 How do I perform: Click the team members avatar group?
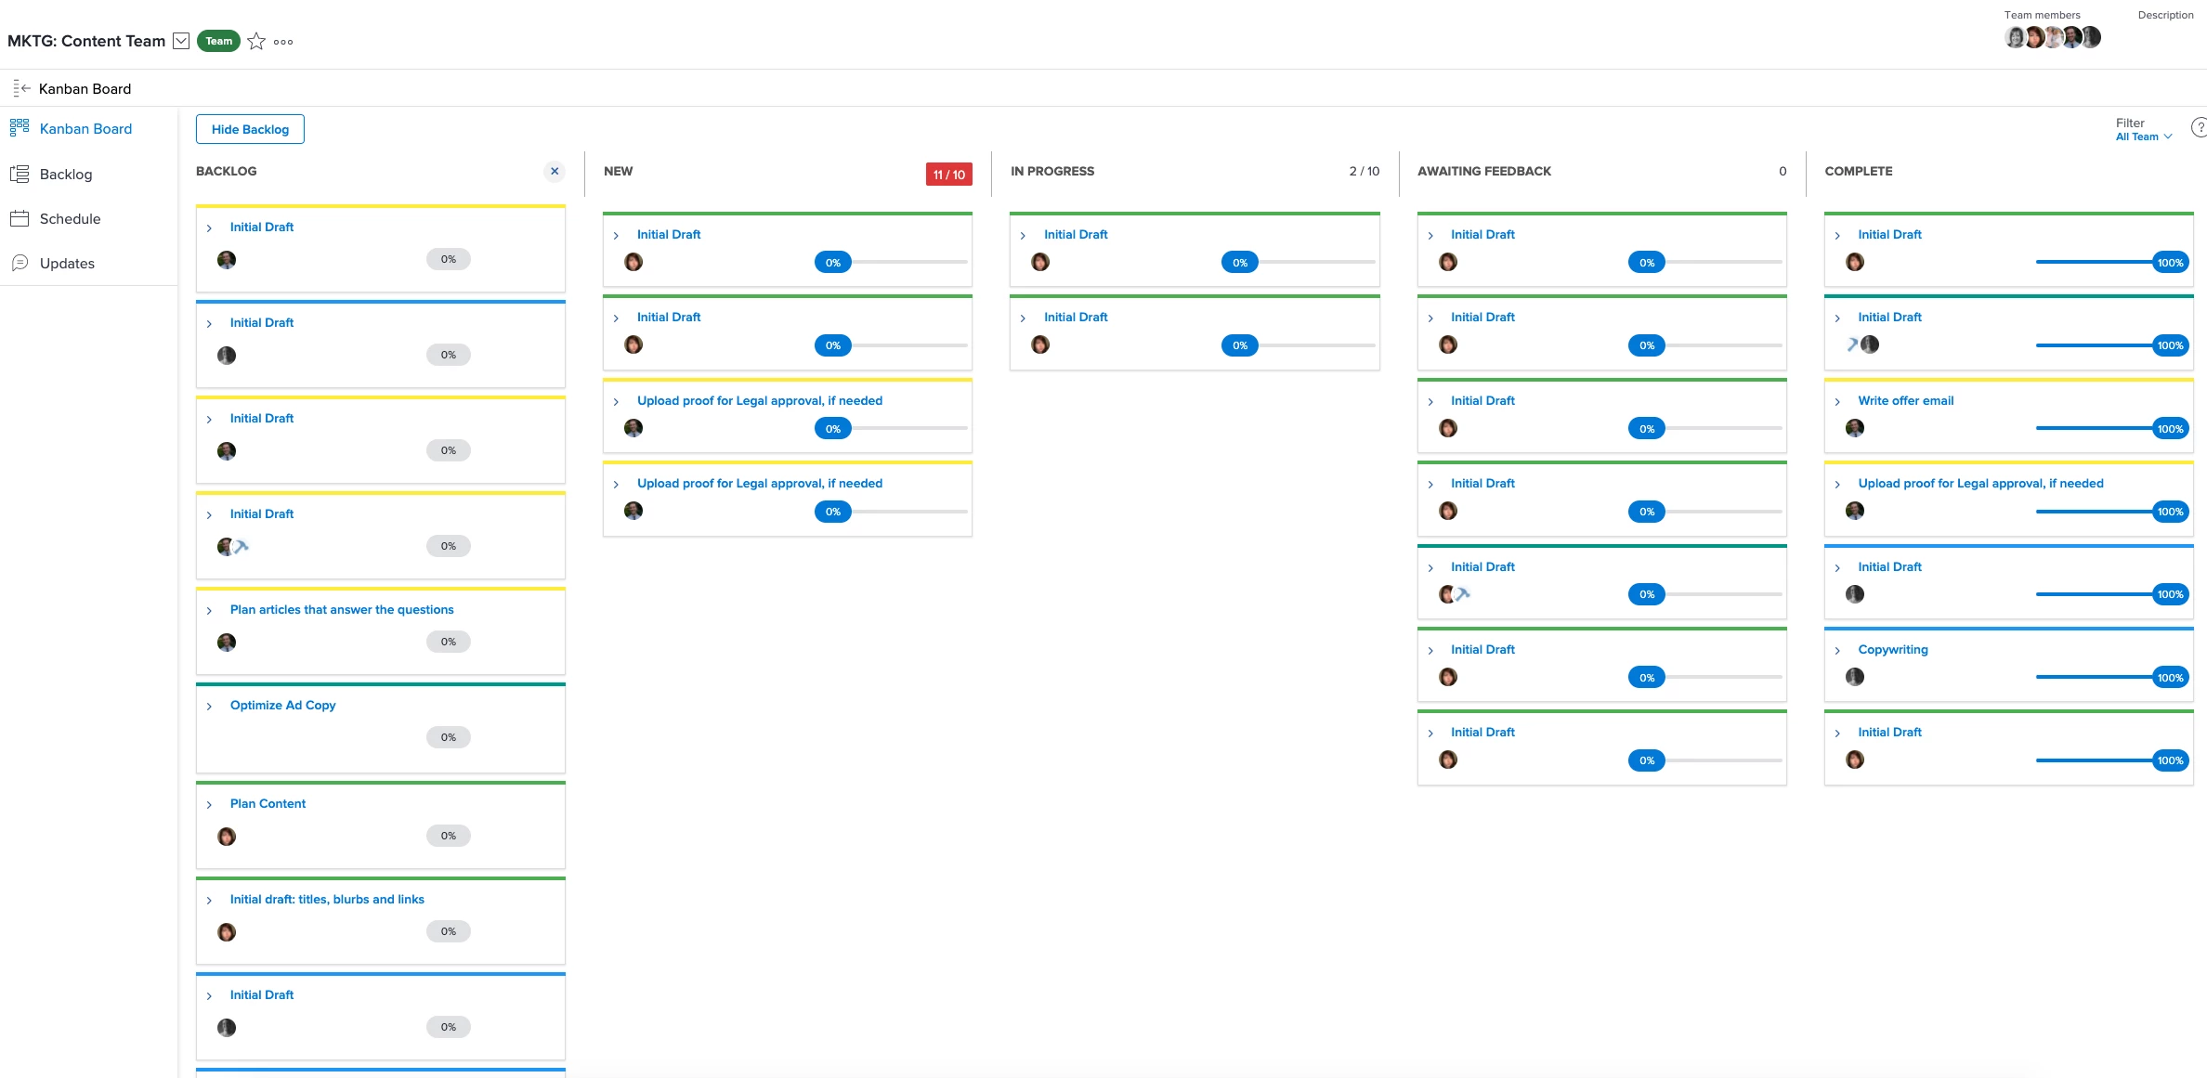2052,37
